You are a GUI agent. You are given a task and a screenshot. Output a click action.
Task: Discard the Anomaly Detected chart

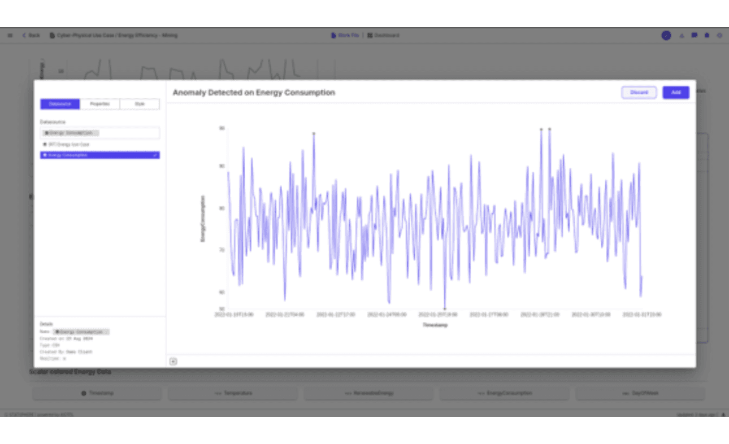(639, 92)
